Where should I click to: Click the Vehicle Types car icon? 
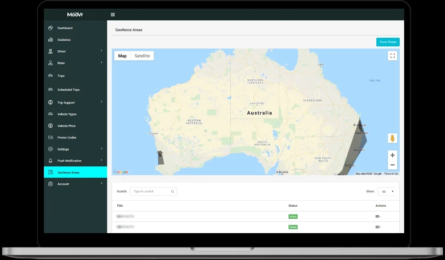click(50, 114)
